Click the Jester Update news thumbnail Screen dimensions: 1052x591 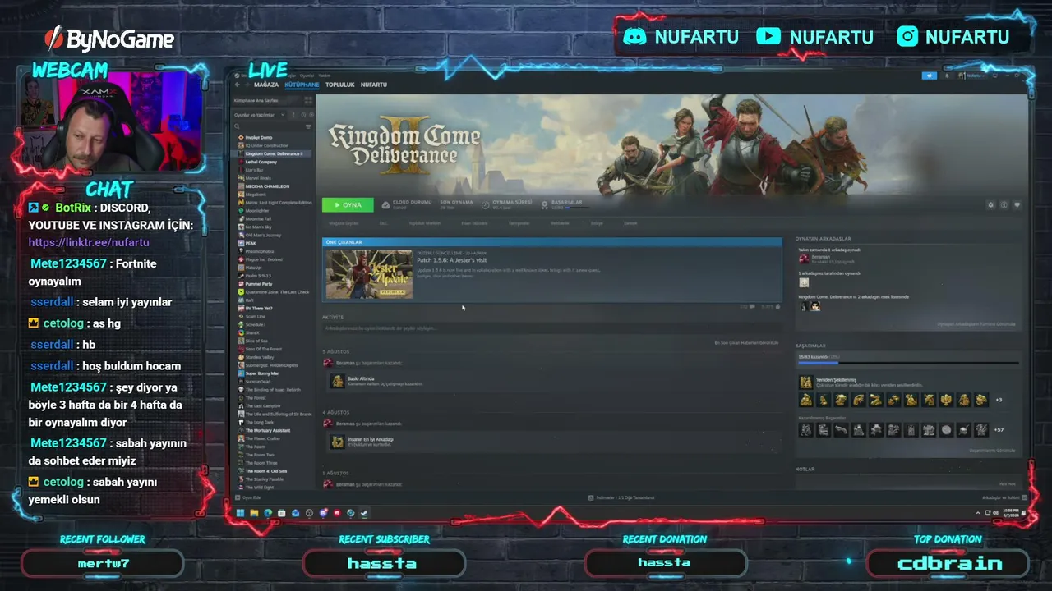point(369,274)
